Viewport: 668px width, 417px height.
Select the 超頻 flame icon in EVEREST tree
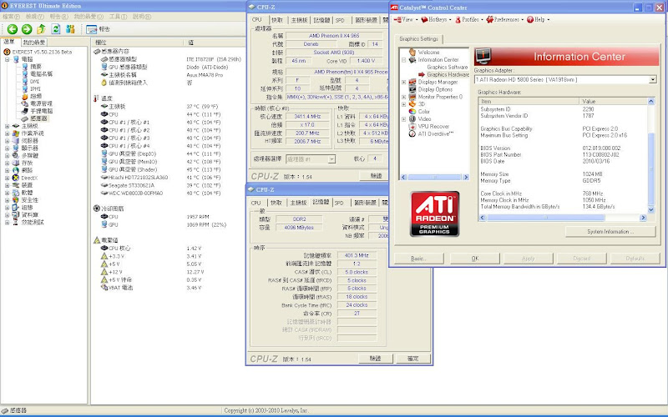tap(25, 96)
